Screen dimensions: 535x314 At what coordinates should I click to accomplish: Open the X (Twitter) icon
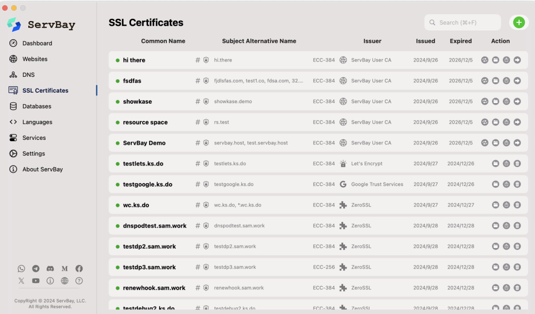tap(22, 281)
